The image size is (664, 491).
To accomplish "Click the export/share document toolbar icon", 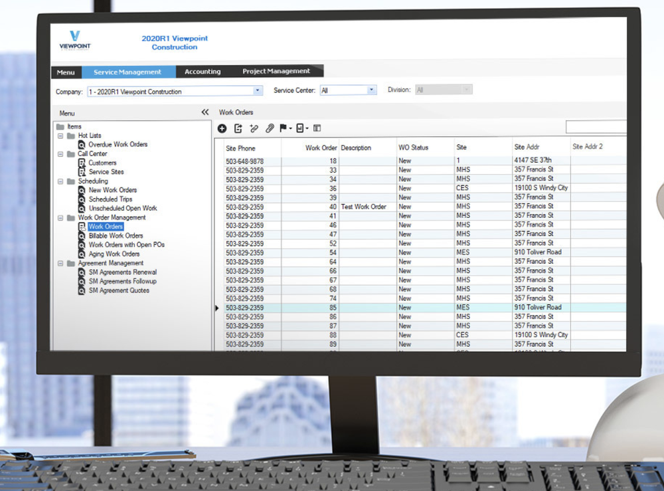I will click(238, 128).
